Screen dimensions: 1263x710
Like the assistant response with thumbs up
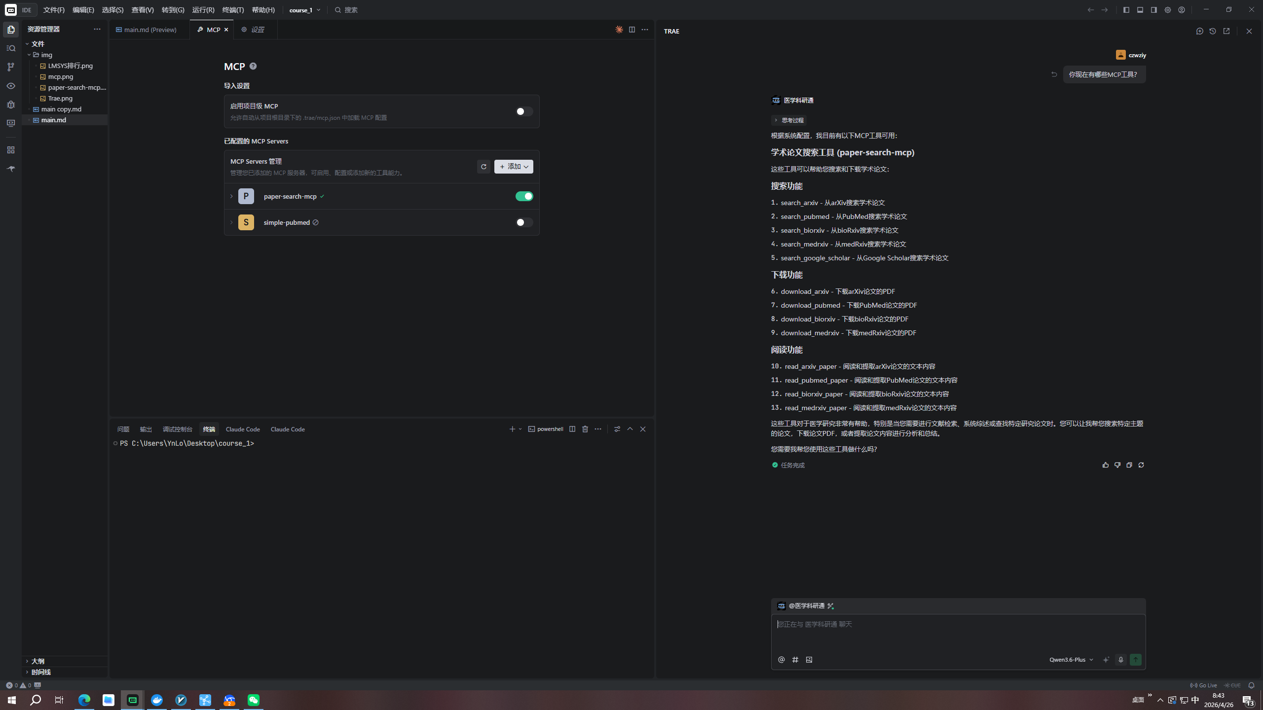pos(1106,465)
